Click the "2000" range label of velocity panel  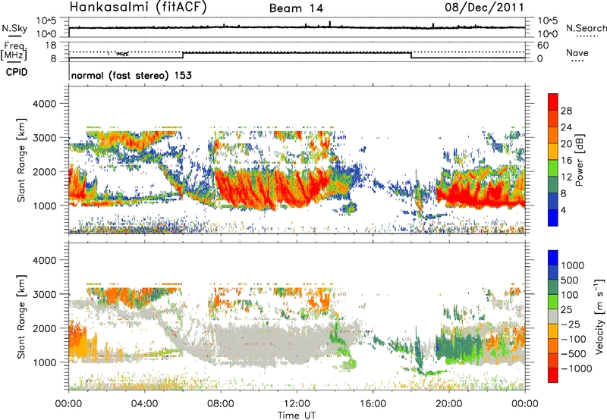tap(44, 328)
